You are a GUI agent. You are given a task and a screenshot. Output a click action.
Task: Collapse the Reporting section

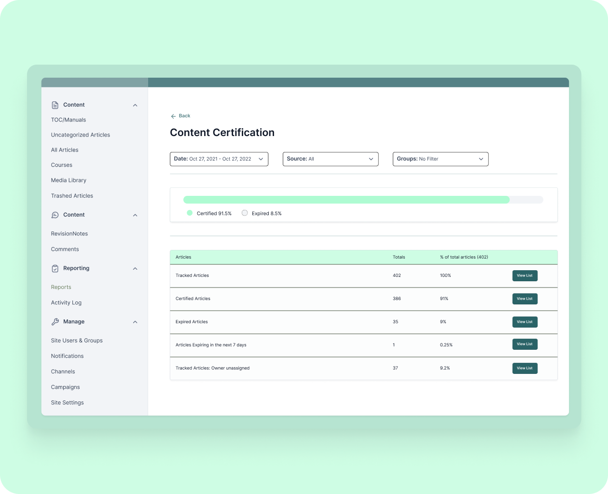click(x=135, y=268)
